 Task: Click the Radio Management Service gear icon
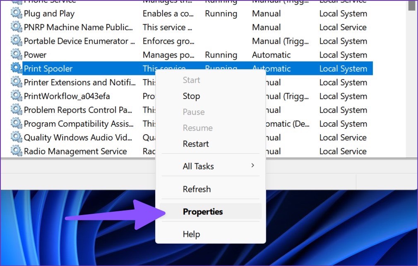[x=16, y=151]
